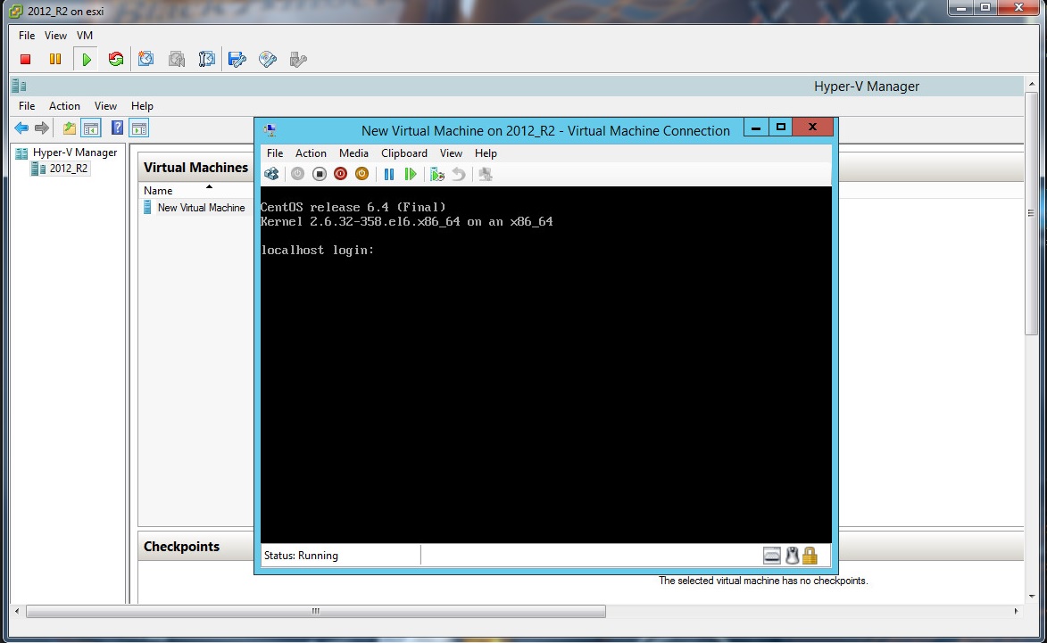The image size is (1047, 643).
Task: Click the right arrow of the horizontal scrollbar
Action: [1017, 611]
